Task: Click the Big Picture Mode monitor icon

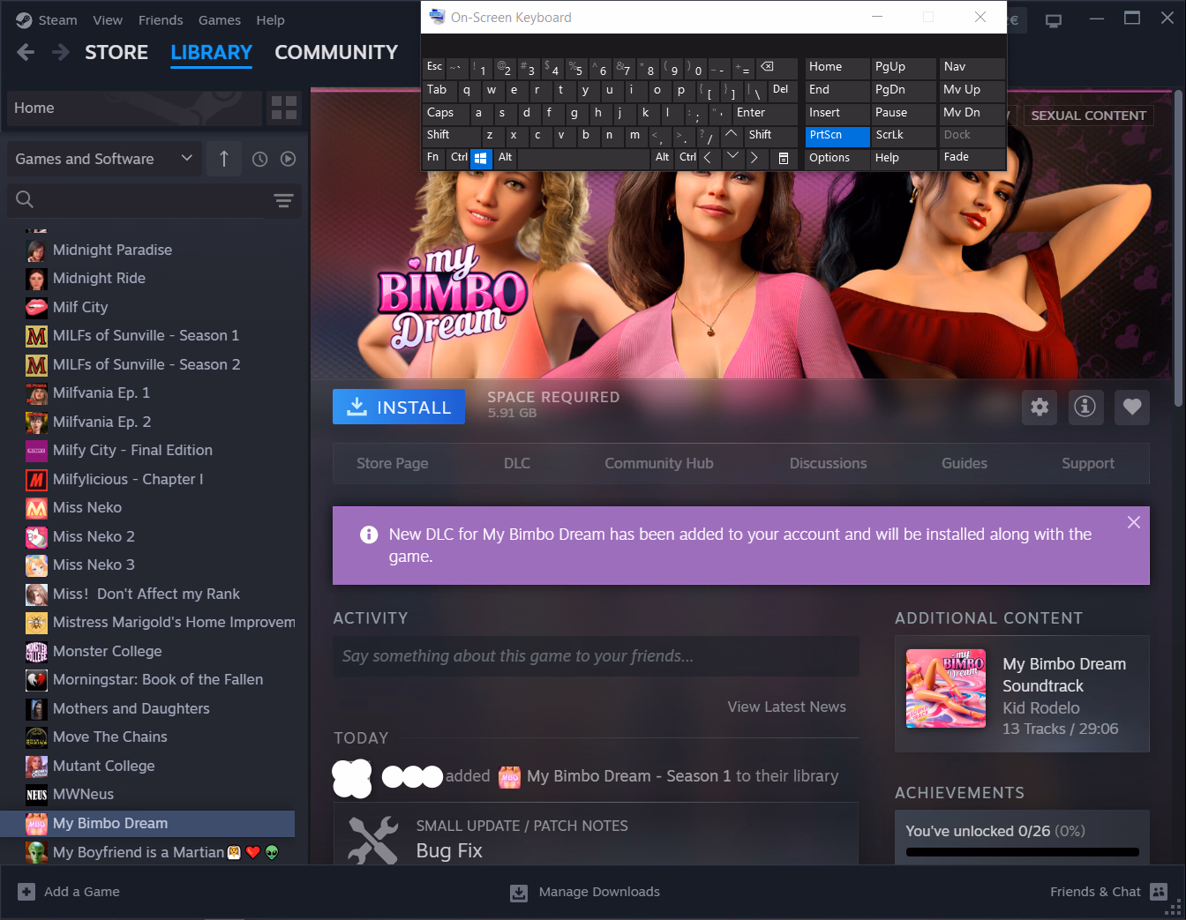Action: (1053, 19)
